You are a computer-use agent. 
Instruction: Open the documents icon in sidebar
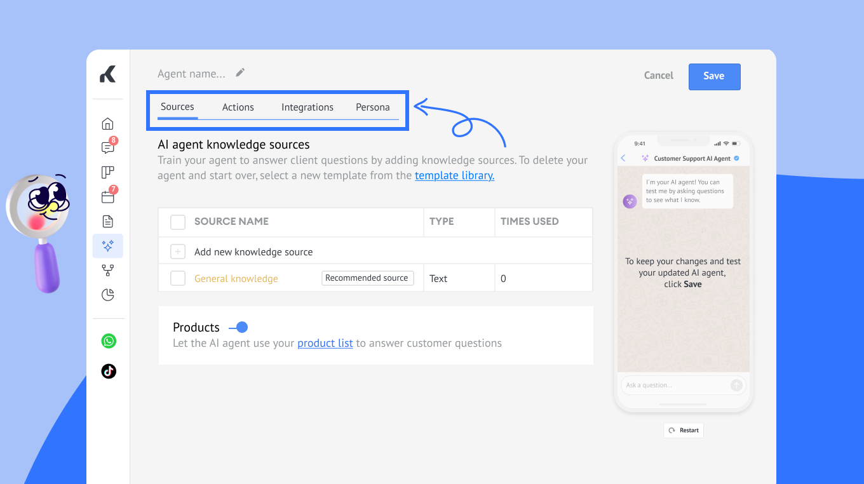[107, 222]
